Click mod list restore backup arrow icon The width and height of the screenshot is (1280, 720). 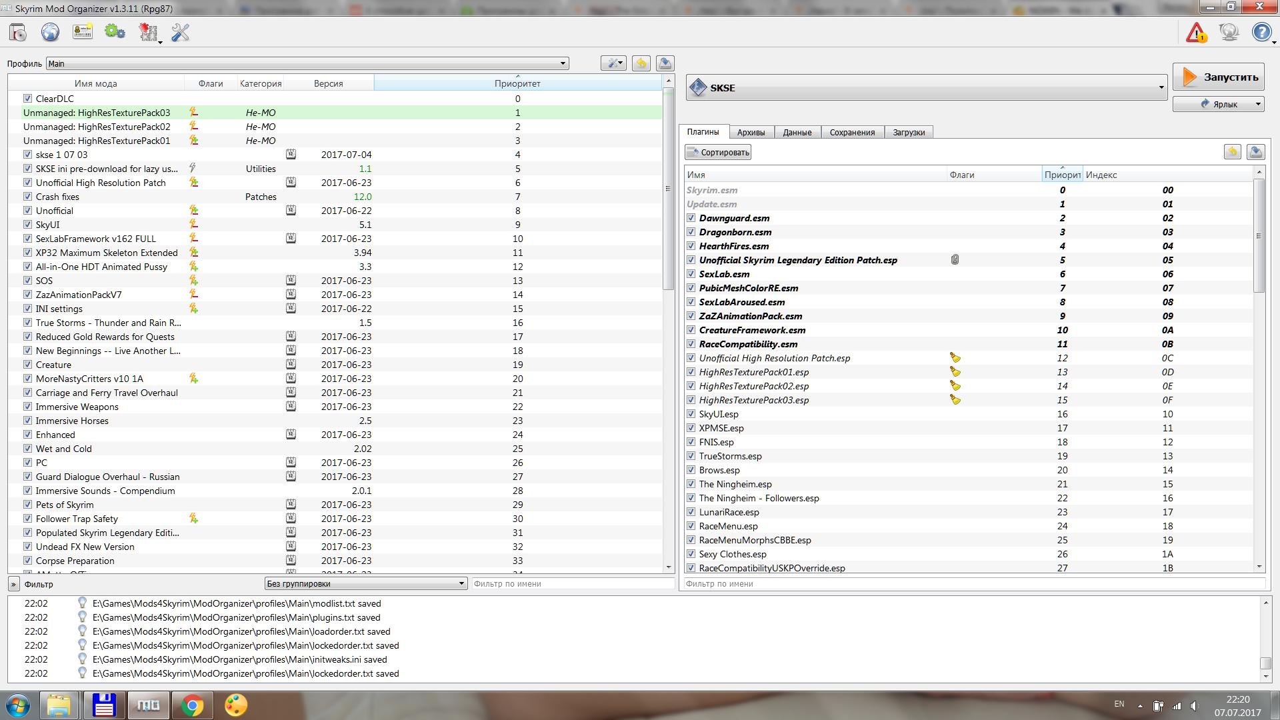point(641,63)
